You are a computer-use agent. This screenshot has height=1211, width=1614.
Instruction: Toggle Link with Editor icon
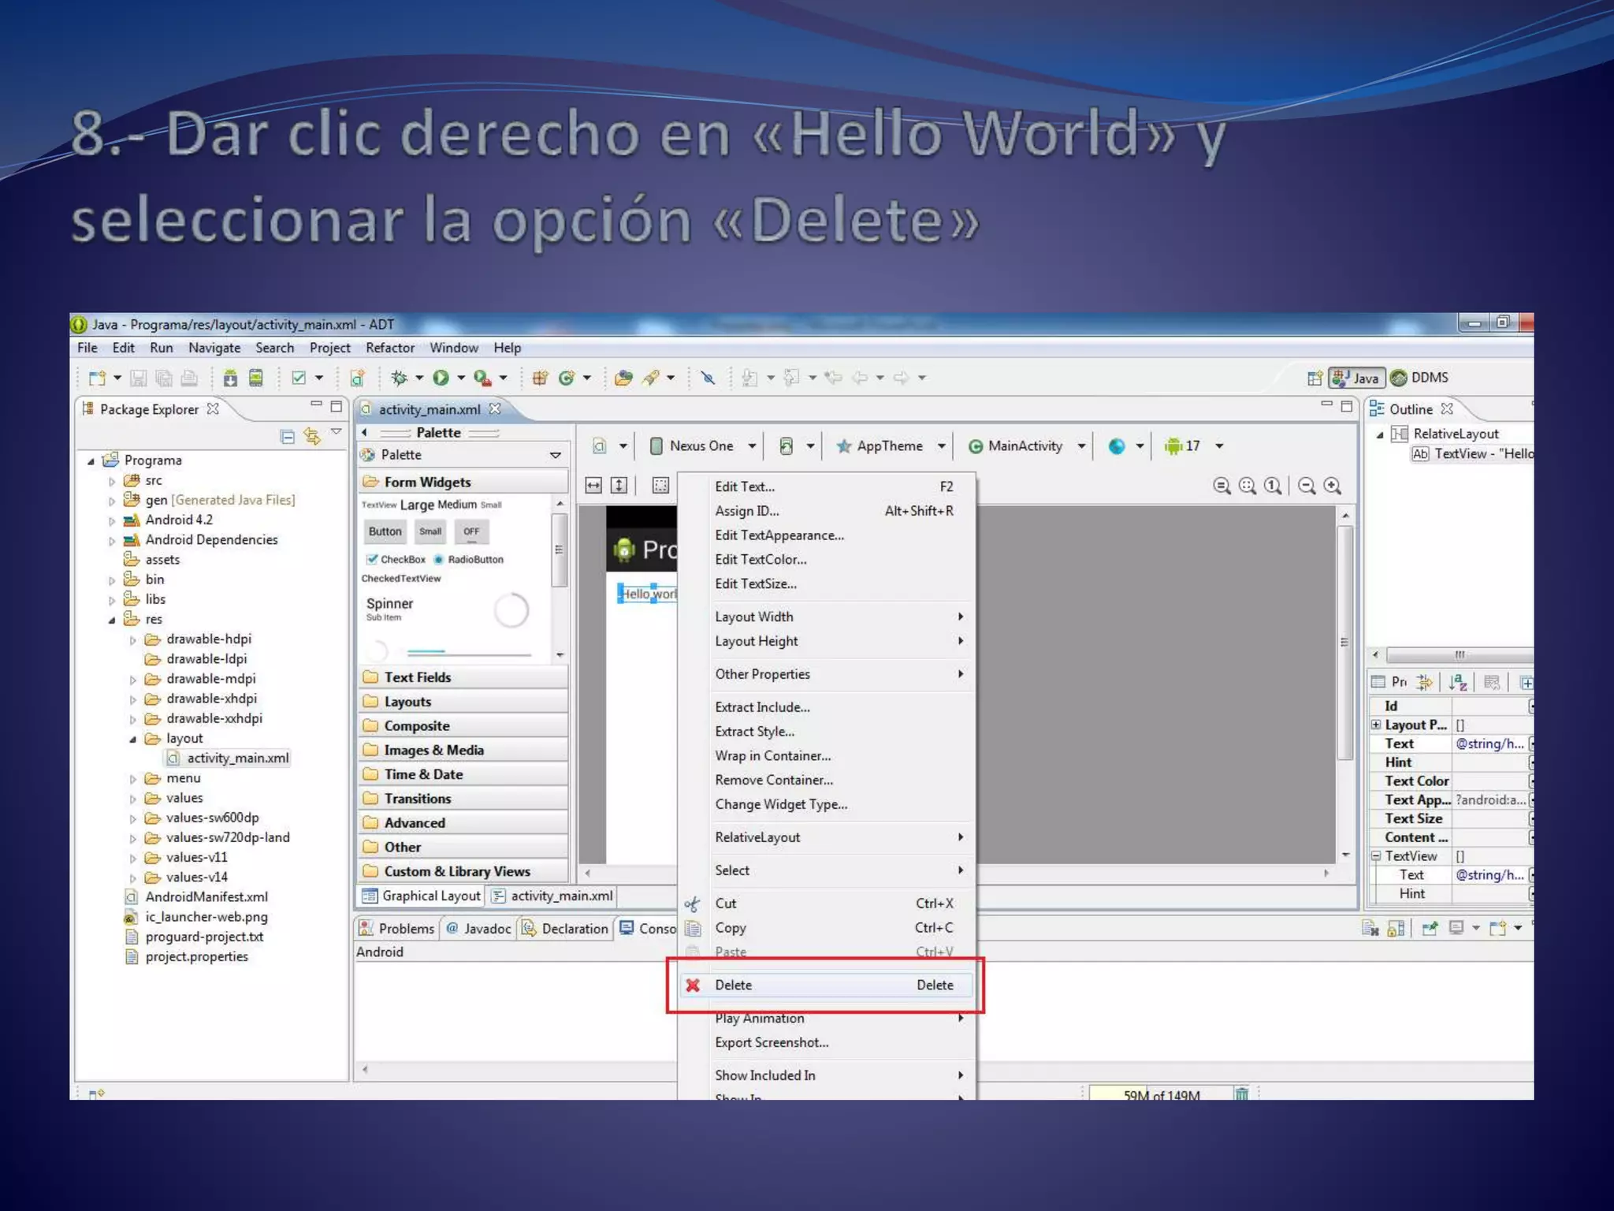313,436
